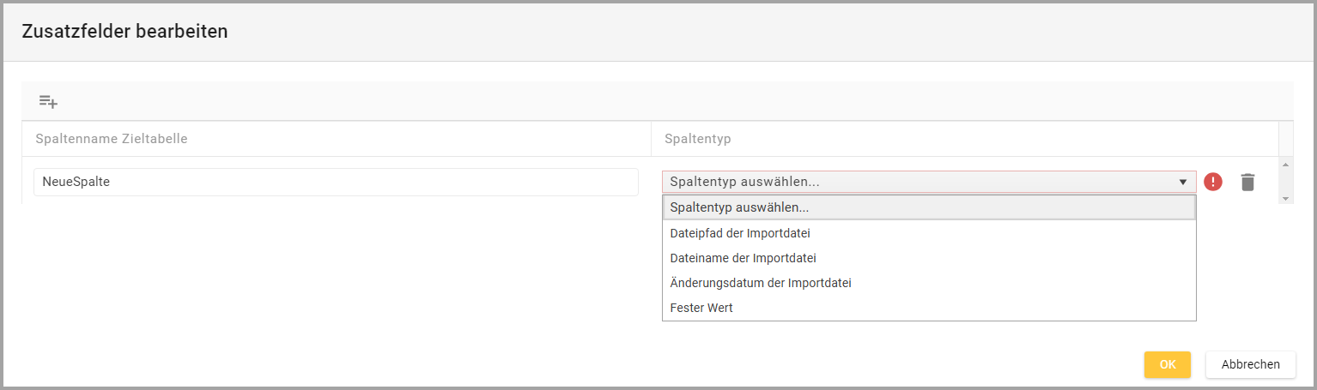Focus the NeueSpalte column name field
Viewport: 1317px width, 390px height.
point(336,183)
